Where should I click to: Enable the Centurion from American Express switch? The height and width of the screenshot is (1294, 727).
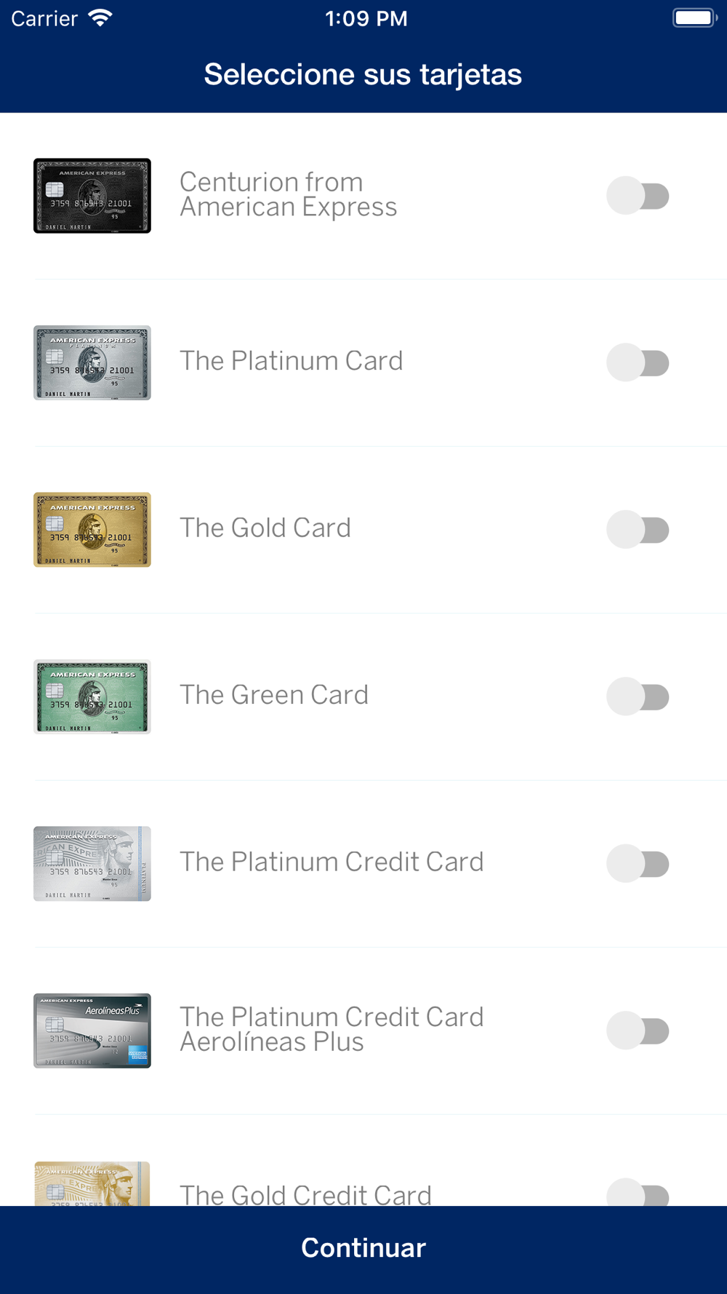[x=638, y=196]
